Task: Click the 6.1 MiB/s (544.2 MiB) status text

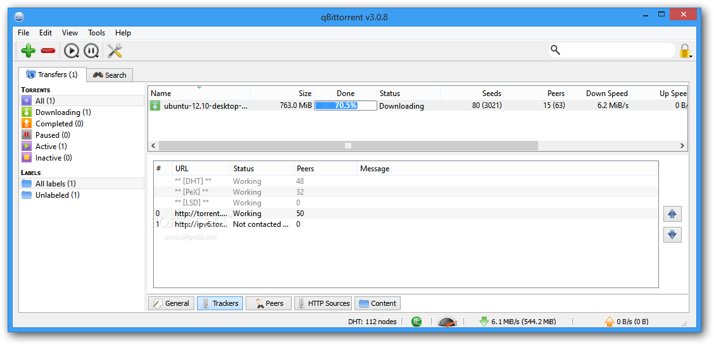Action: (523, 322)
